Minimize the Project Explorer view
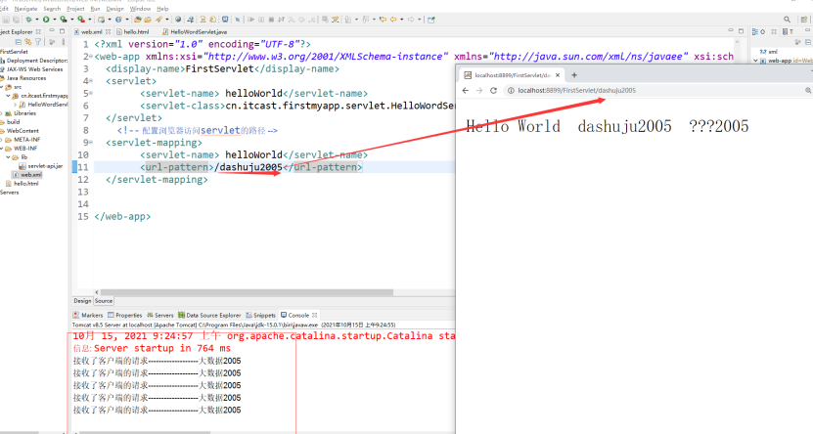813x434 pixels. 52,31
